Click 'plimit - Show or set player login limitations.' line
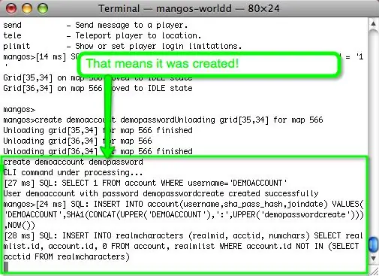This screenshot has height=276, width=379. click(122, 46)
